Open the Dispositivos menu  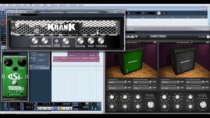click(x=63, y=5)
